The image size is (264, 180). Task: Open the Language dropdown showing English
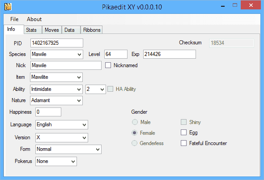[62, 125]
